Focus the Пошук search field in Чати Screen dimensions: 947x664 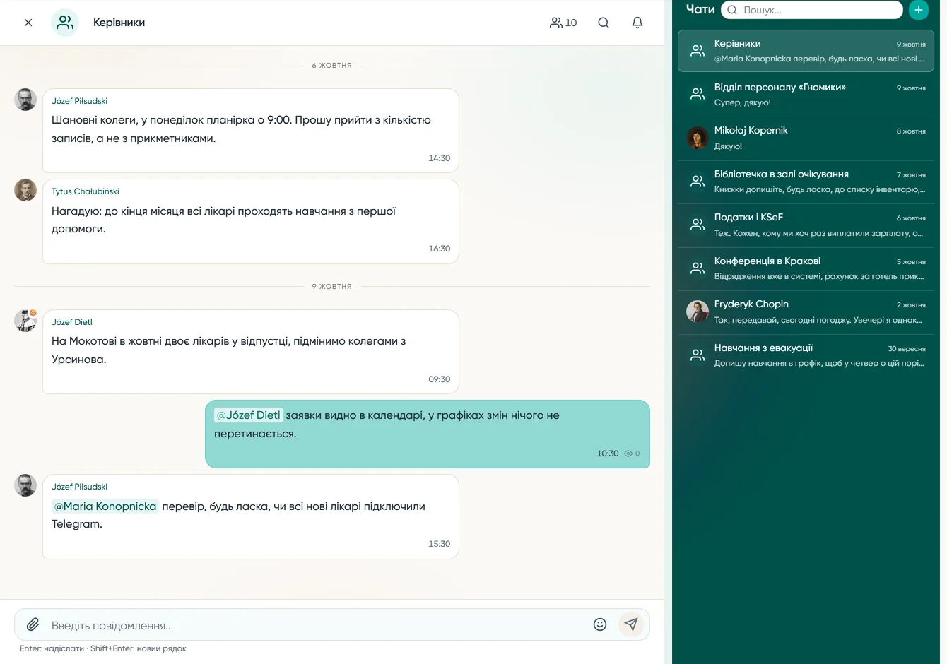click(812, 10)
